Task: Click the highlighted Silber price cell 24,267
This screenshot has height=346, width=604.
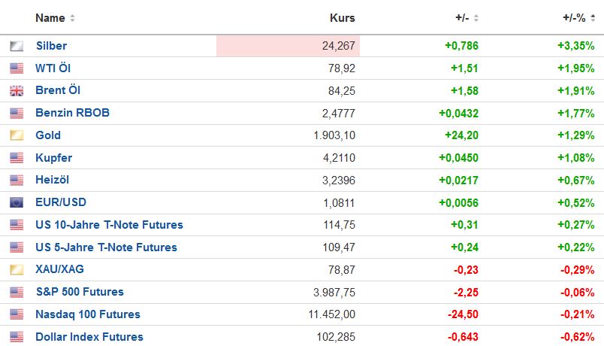Action: point(288,46)
